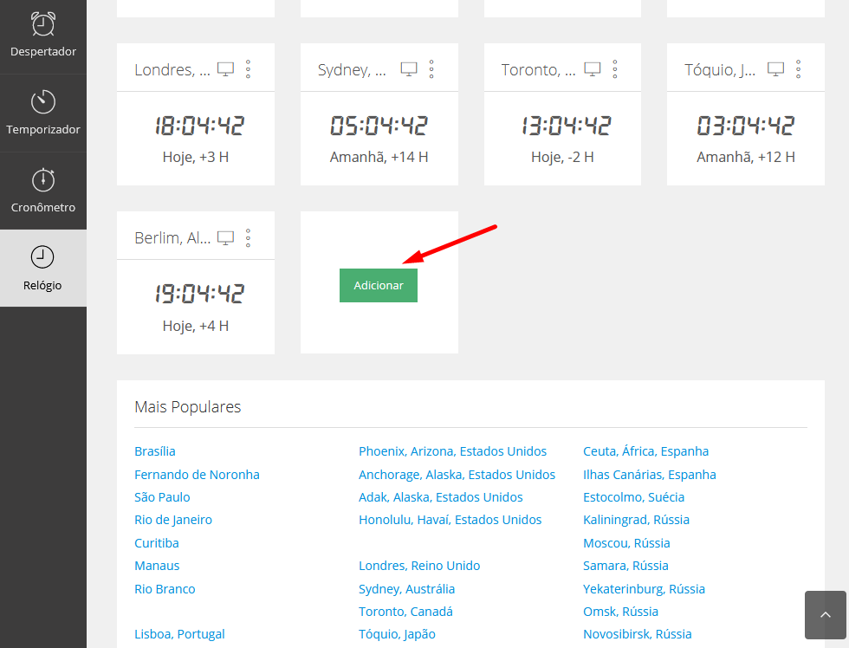Open the Moscou, Rússia link

626,543
